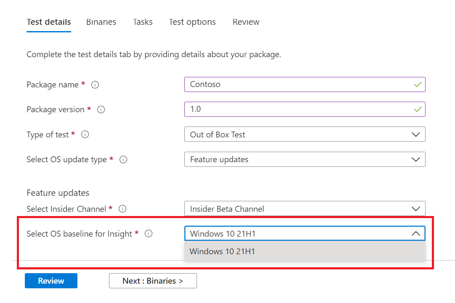The height and width of the screenshot is (303, 455).
Task: Click Next : Binaries button
Action: (153, 281)
